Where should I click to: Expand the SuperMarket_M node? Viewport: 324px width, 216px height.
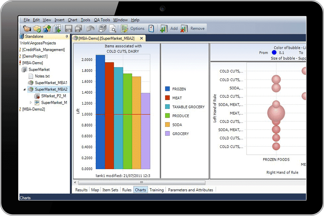[30, 102]
